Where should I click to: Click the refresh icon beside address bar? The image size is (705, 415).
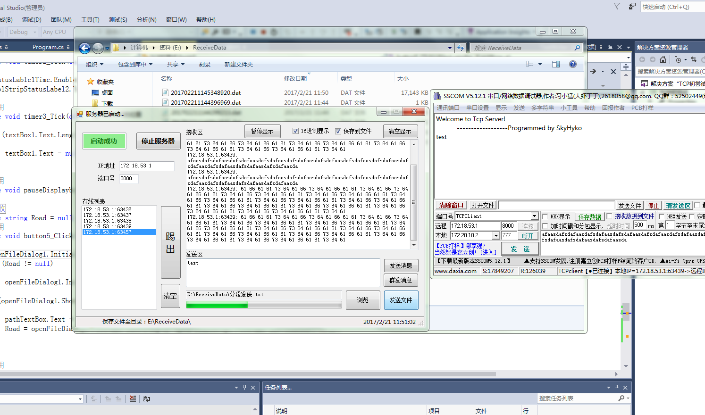coord(461,48)
